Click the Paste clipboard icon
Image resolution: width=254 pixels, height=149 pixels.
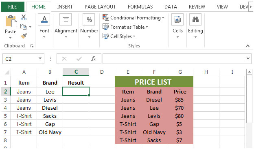(11, 21)
